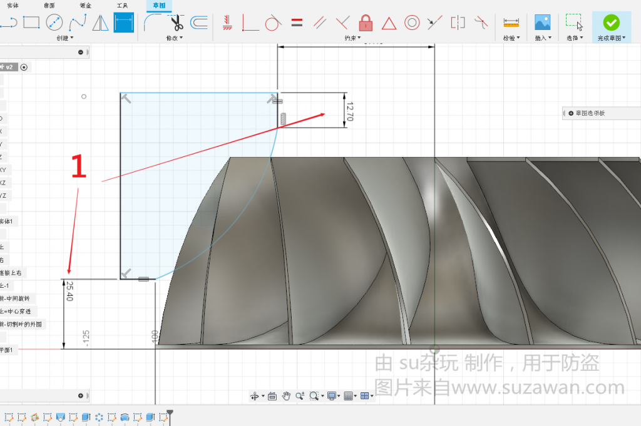Image resolution: width=641 pixels, height=426 pixels.
Task: Open the 选择 (Select) dropdown
Action: [x=575, y=38]
